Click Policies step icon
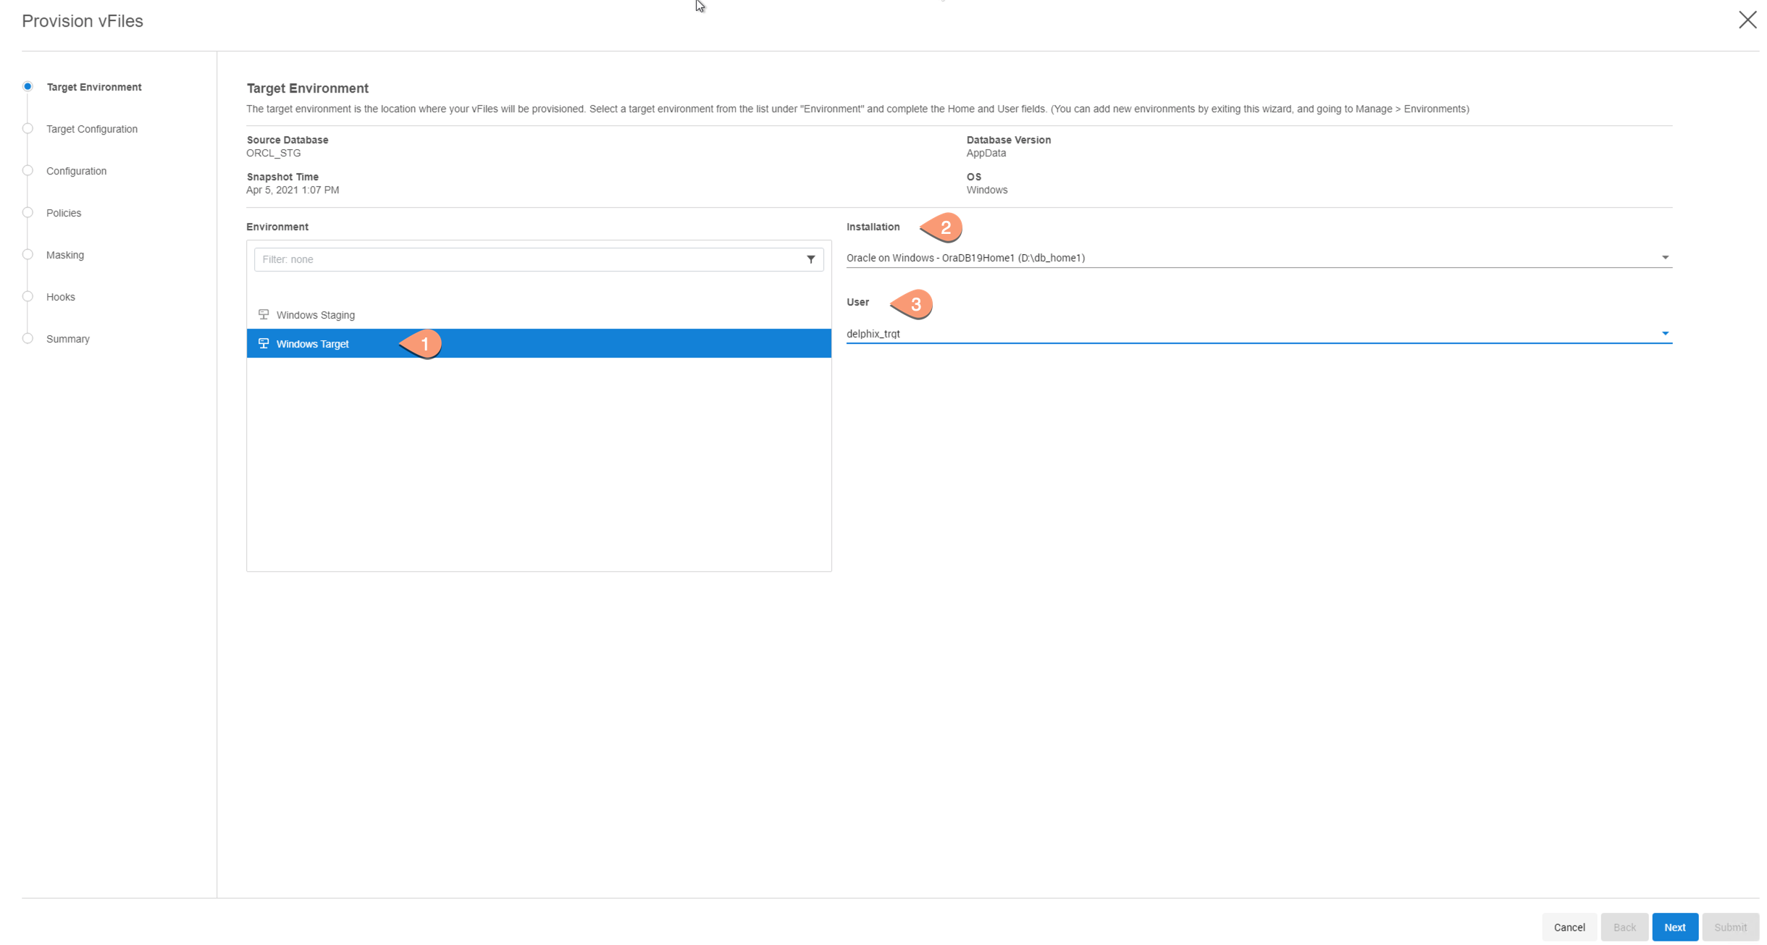The image size is (1767, 945). (27, 213)
